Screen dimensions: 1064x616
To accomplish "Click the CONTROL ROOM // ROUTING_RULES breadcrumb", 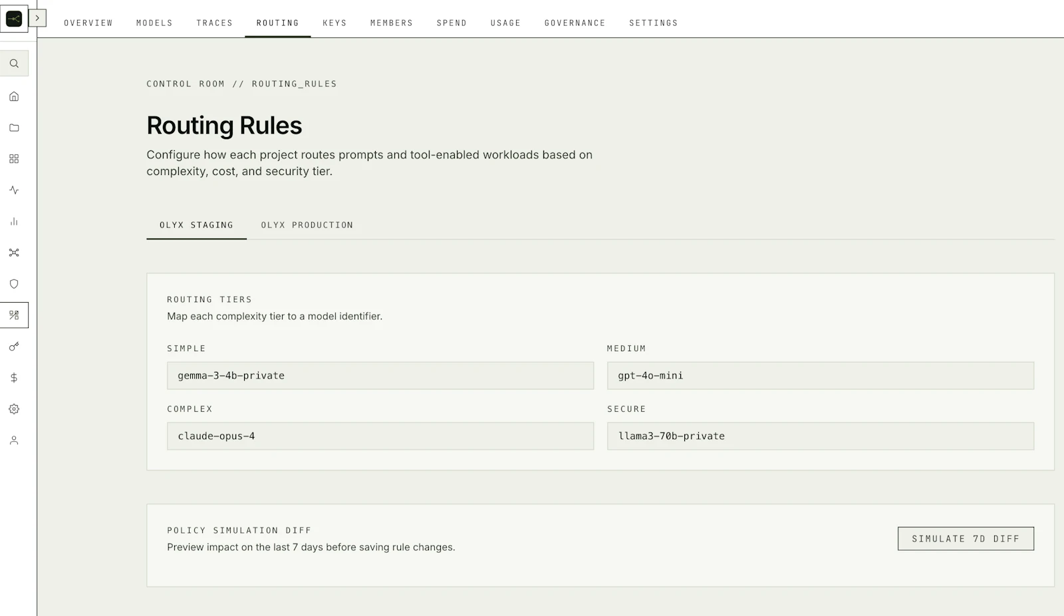I will (241, 84).
